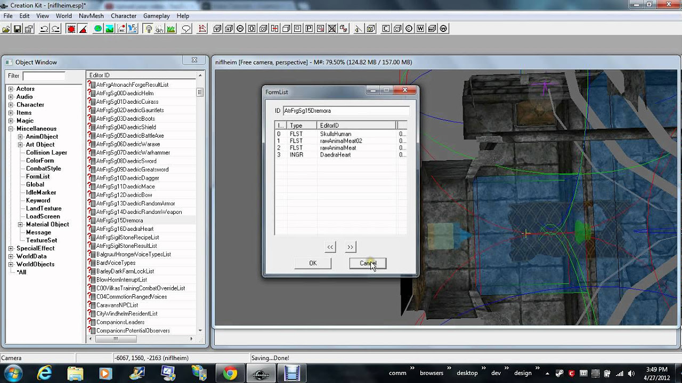The height and width of the screenshot is (383, 682).
Task: Click the green globe world icon
Action: click(98, 29)
